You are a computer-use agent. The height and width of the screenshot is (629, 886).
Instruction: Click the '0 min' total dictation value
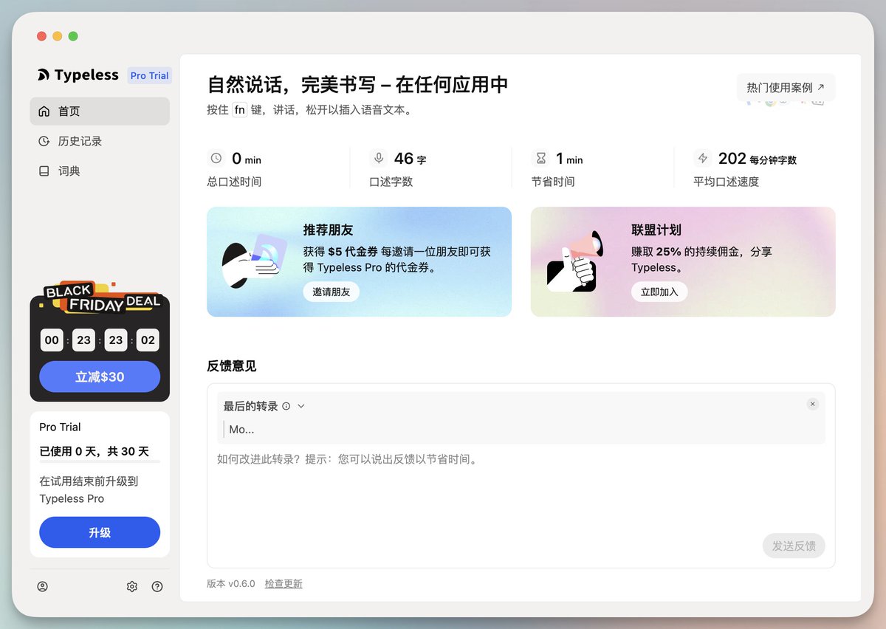click(247, 159)
